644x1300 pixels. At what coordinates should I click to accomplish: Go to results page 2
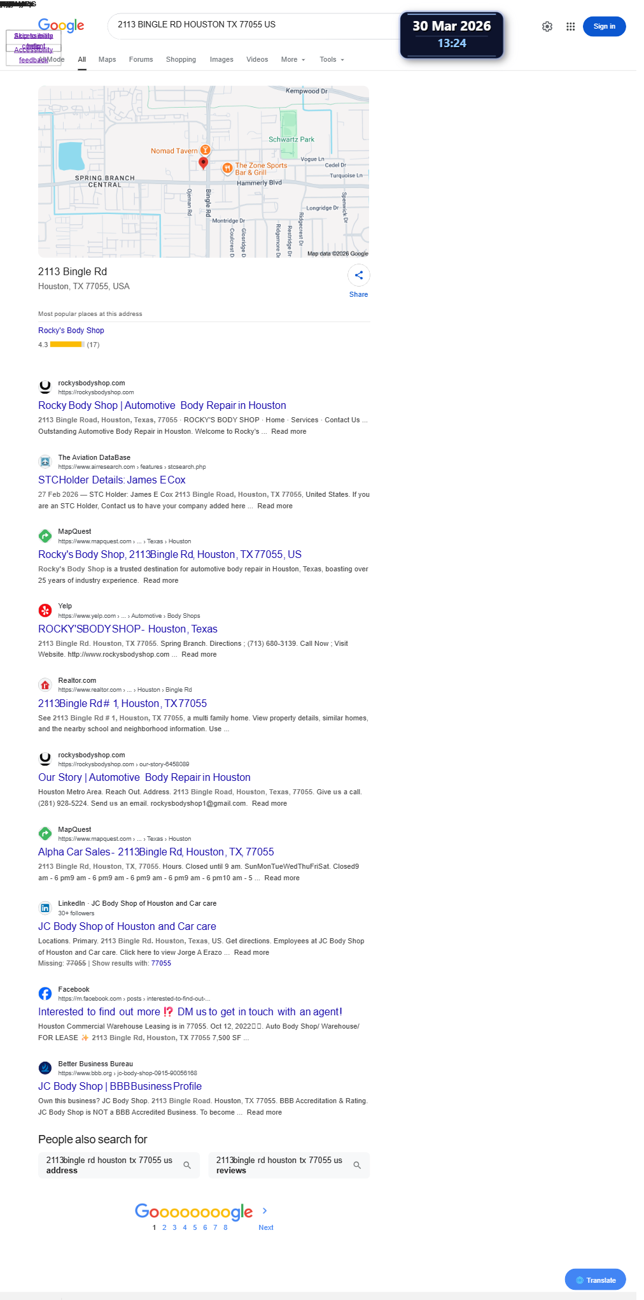point(164,1227)
